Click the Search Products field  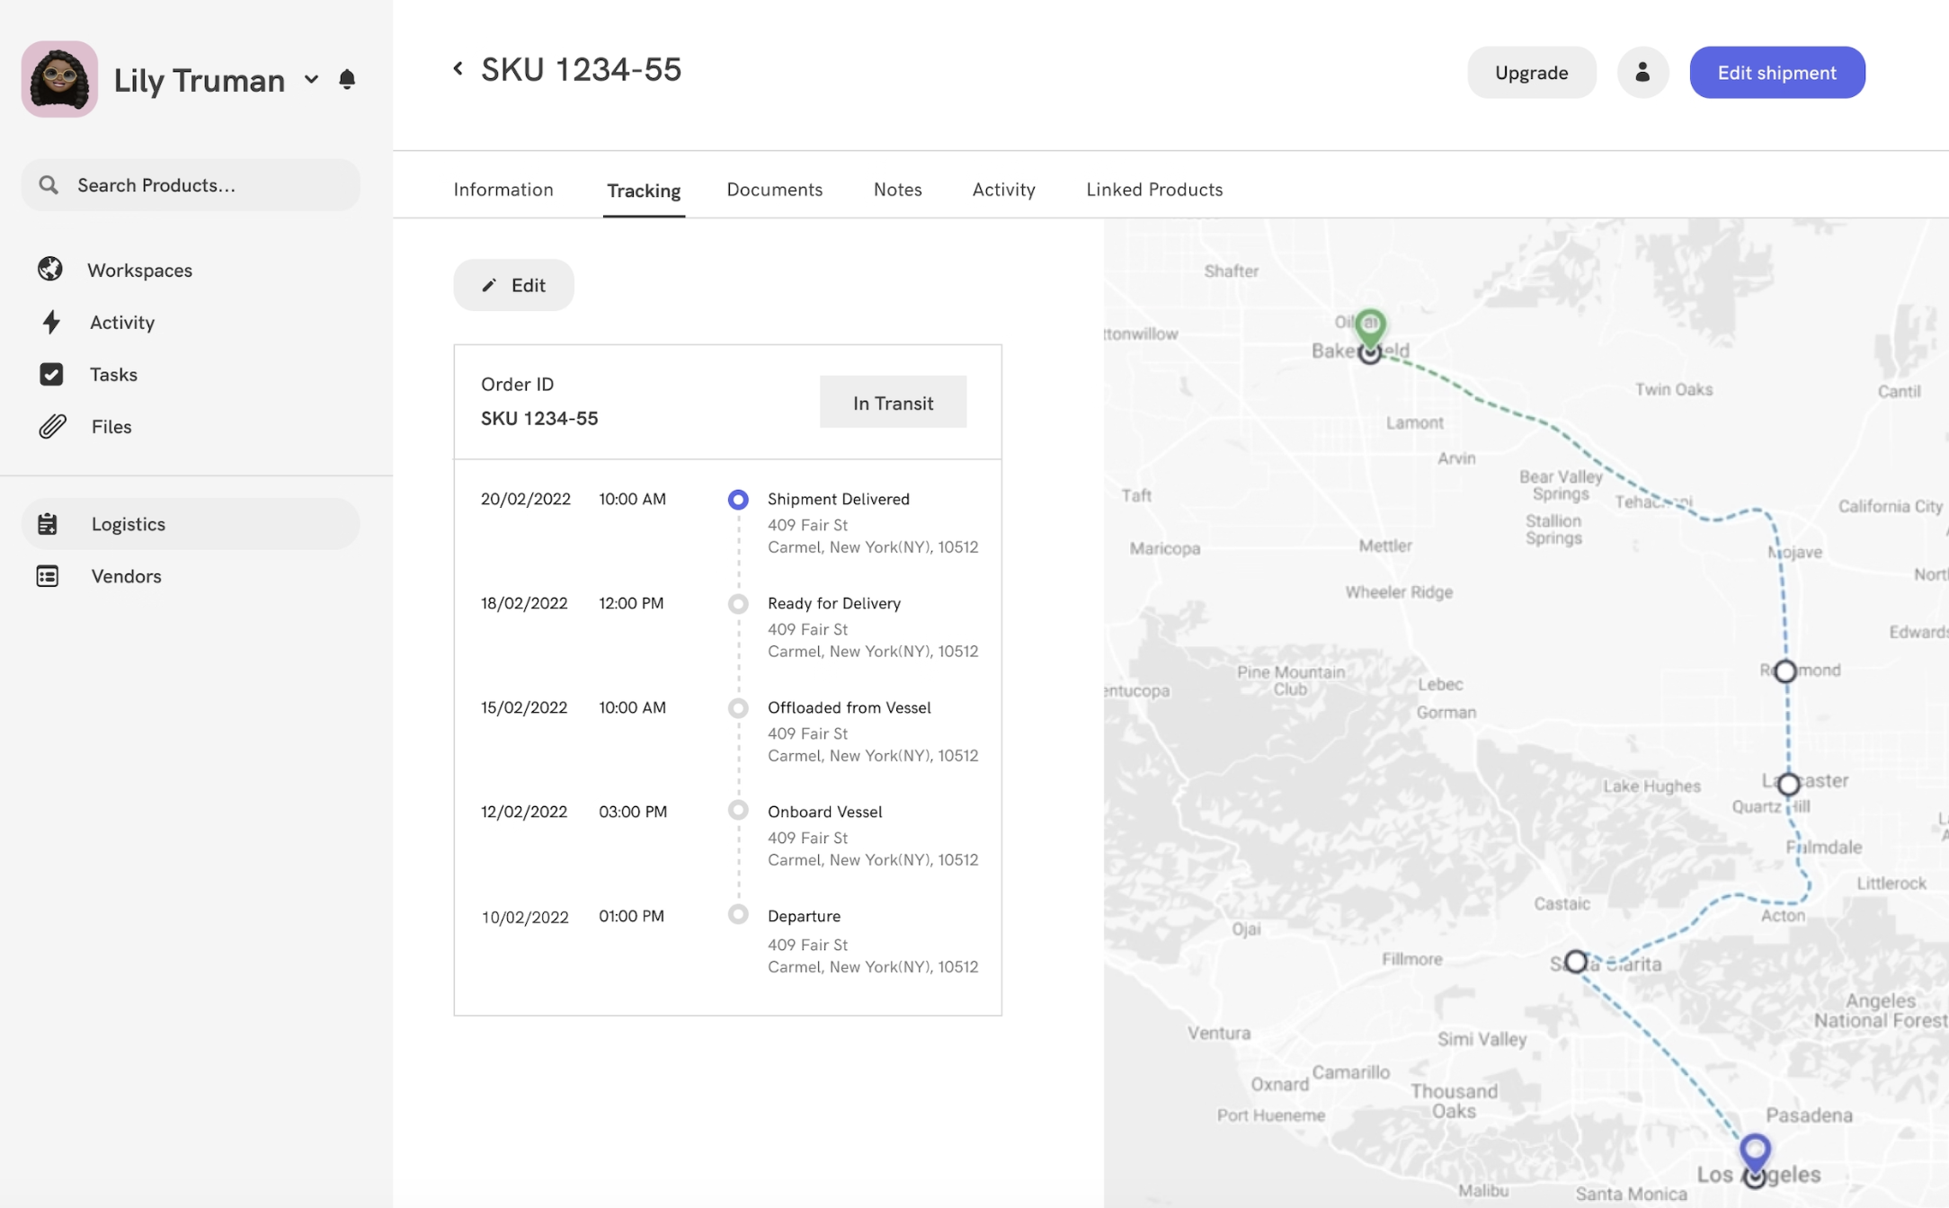coord(191,185)
